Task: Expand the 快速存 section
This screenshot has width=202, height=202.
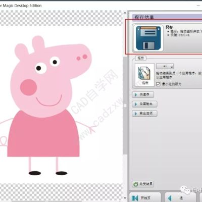Action: pyautogui.click(x=143, y=95)
